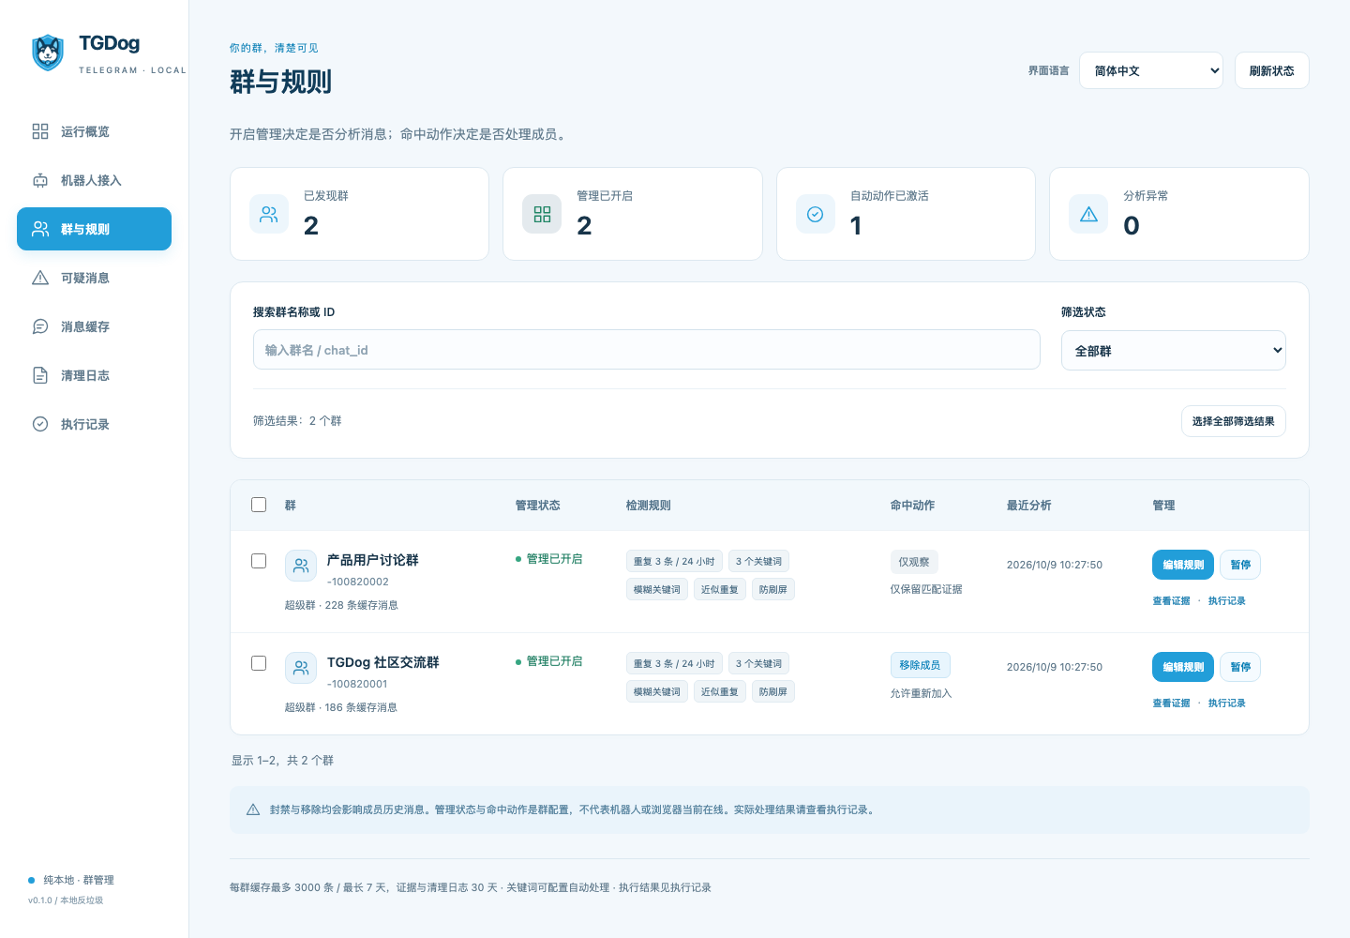
Task: Click the 自动动作已激活 card check icon
Action: pos(816,214)
